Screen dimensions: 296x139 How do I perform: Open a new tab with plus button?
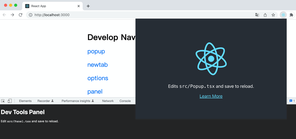point(88,6)
